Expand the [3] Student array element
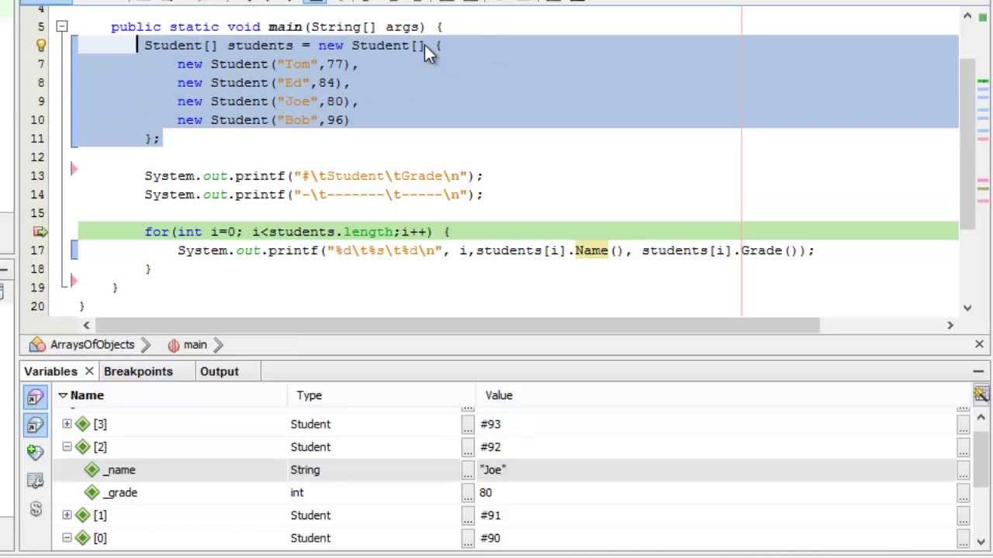The height and width of the screenshot is (558, 993). (x=67, y=424)
